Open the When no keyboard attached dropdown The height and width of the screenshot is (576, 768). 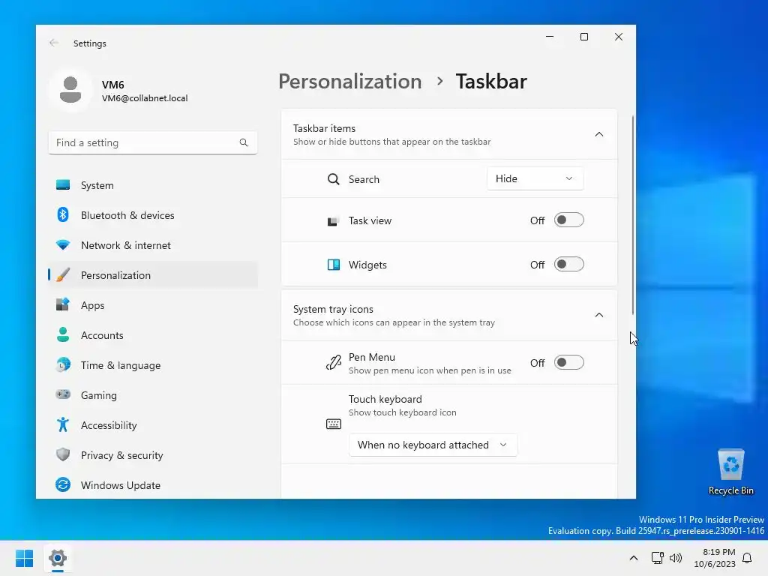point(433,445)
